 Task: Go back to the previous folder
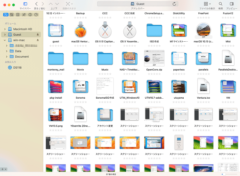[x=36, y=4]
